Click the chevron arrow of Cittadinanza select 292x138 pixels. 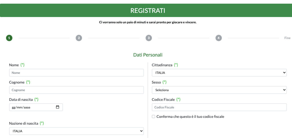coord(284,73)
